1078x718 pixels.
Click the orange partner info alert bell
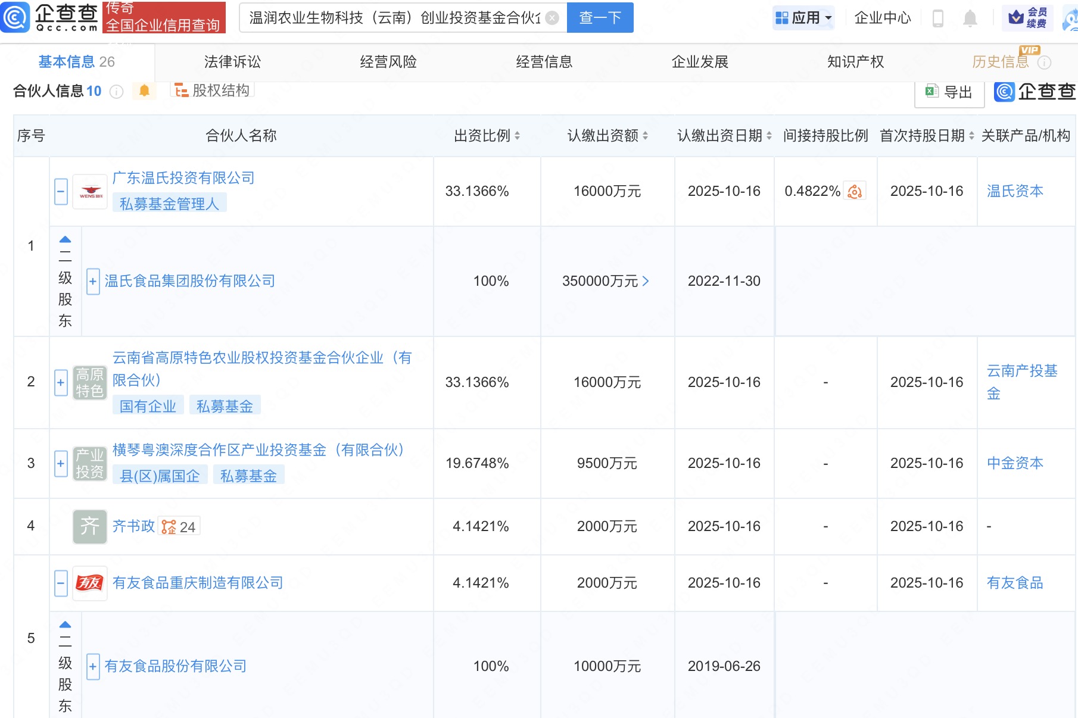(144, 91)
